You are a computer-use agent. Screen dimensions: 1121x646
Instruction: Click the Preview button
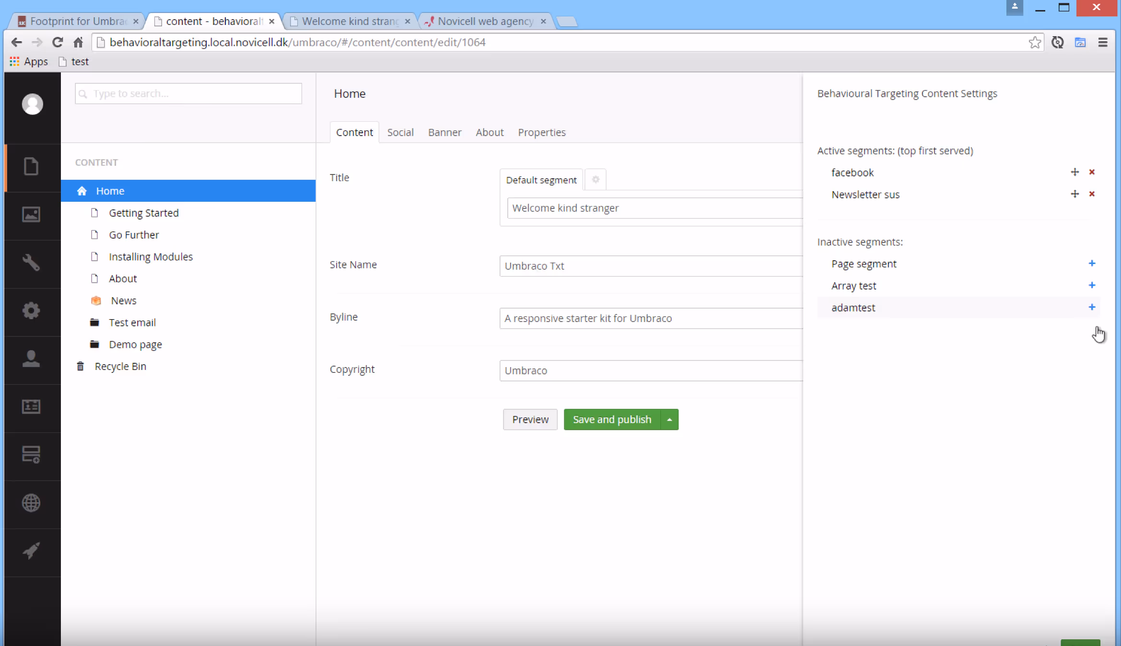[530, 419]
